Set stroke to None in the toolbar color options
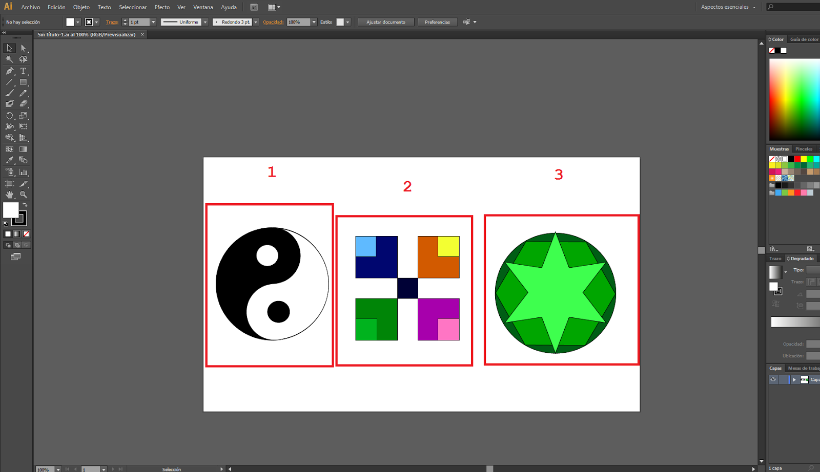Screen dimensions: 820x472 pos(27,234)
